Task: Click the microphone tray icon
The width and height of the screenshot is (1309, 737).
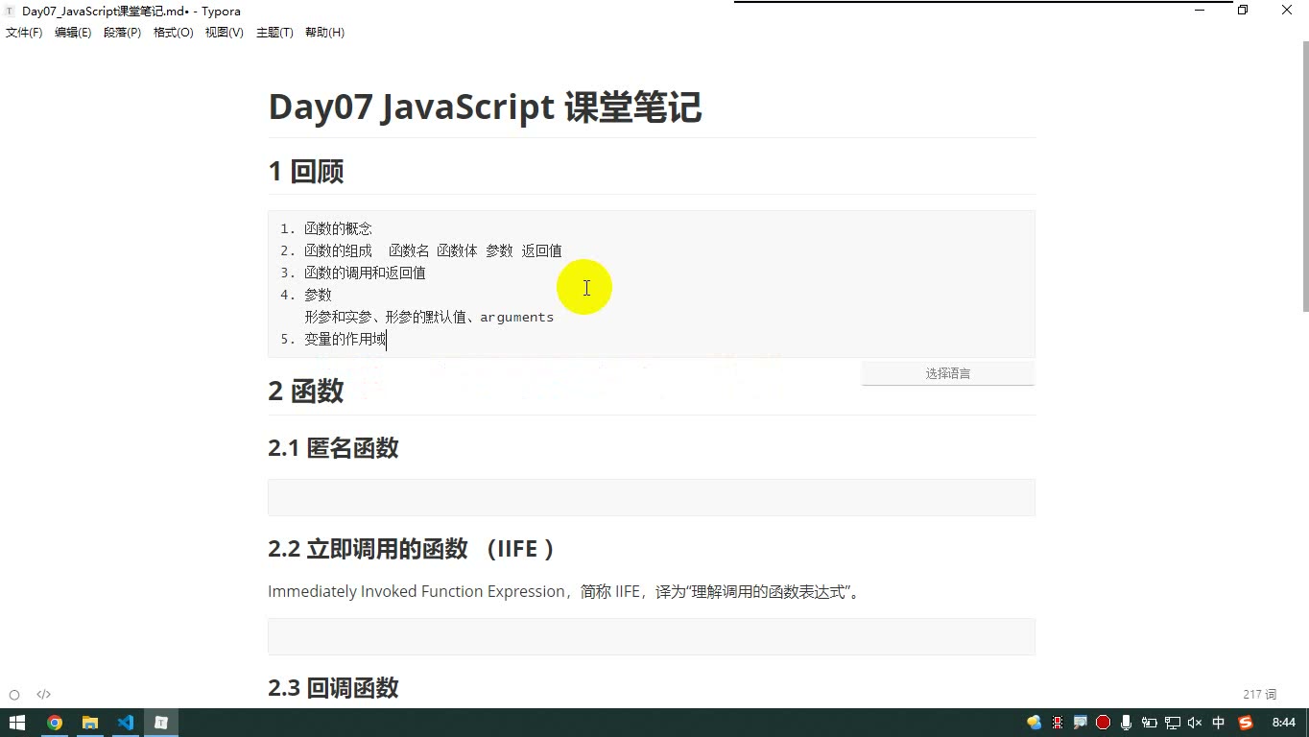Action: click(x=1126, y=723)
